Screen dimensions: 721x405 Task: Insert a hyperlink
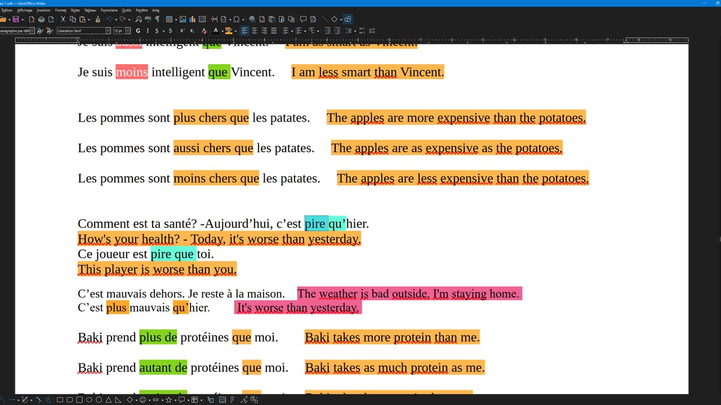click(x=252, y=19)
